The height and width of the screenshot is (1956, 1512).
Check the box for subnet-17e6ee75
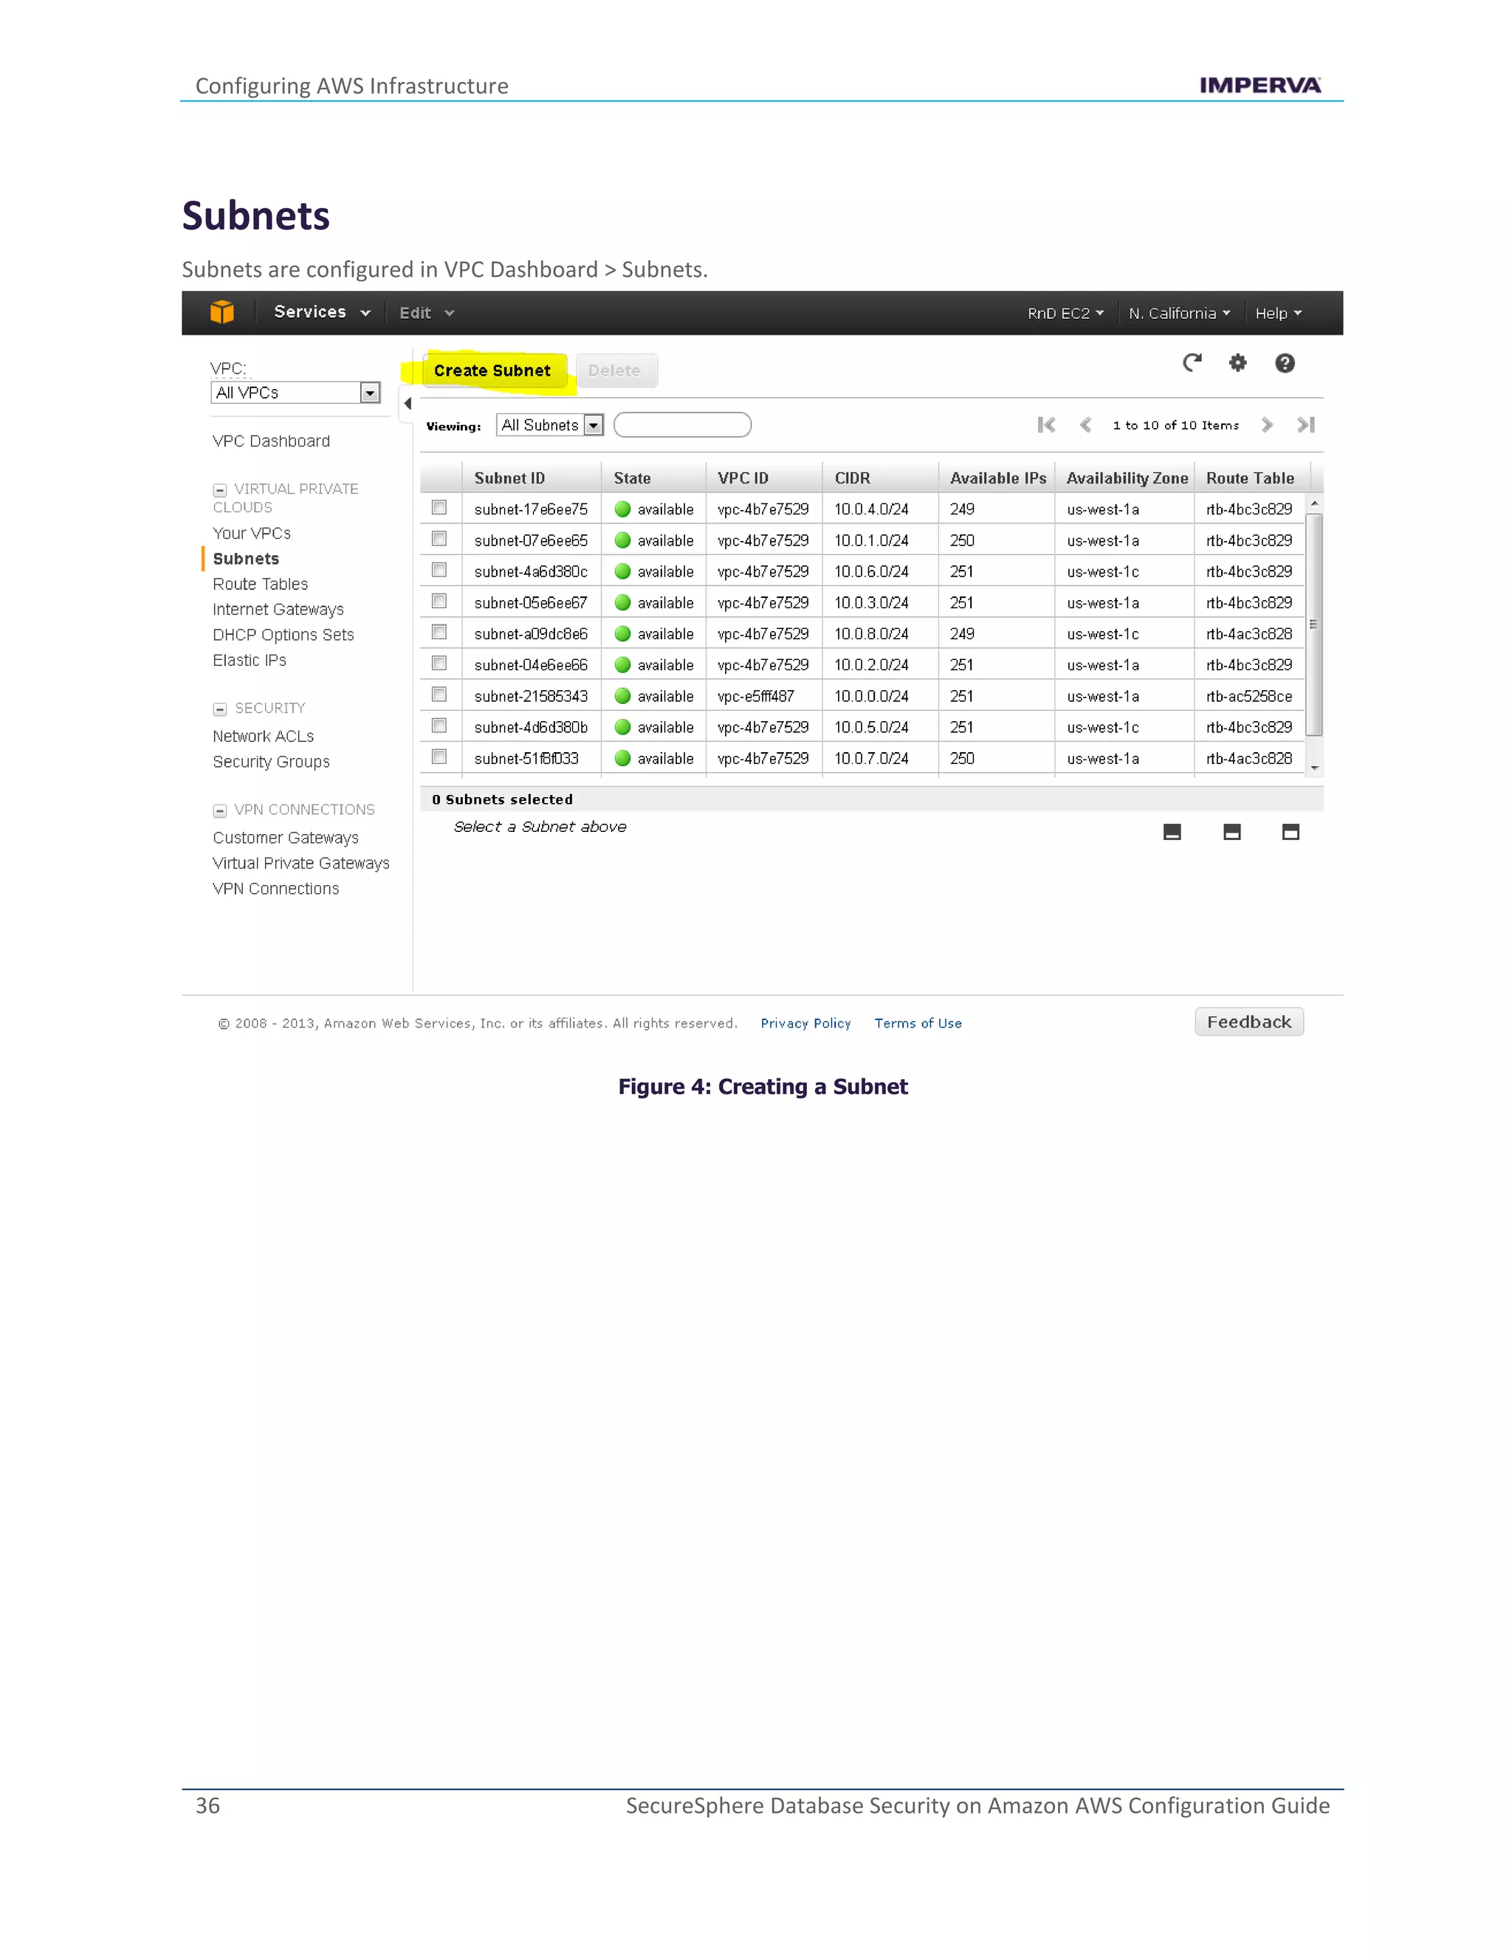pos(439,508)
